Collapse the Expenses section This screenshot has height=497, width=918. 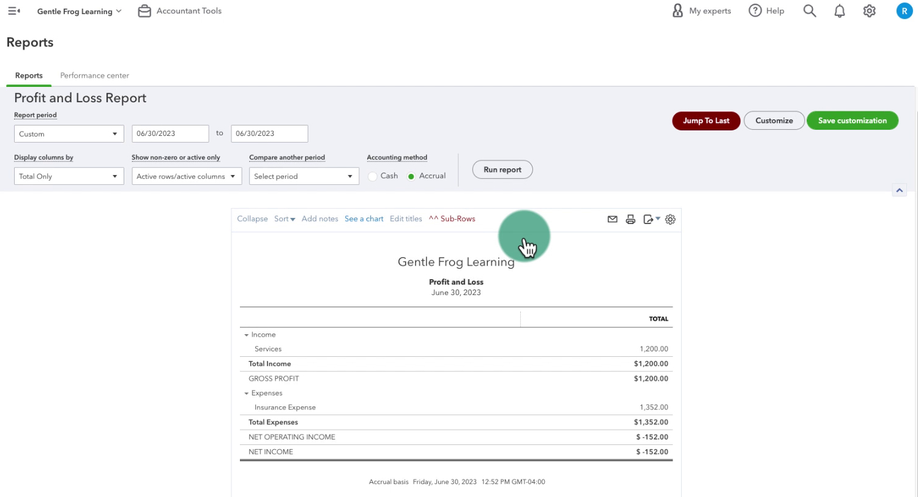point(247,394)
